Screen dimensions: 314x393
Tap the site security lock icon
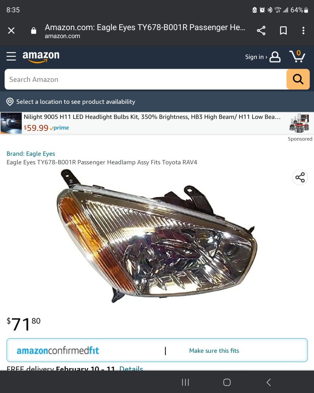tap(33, 31)
